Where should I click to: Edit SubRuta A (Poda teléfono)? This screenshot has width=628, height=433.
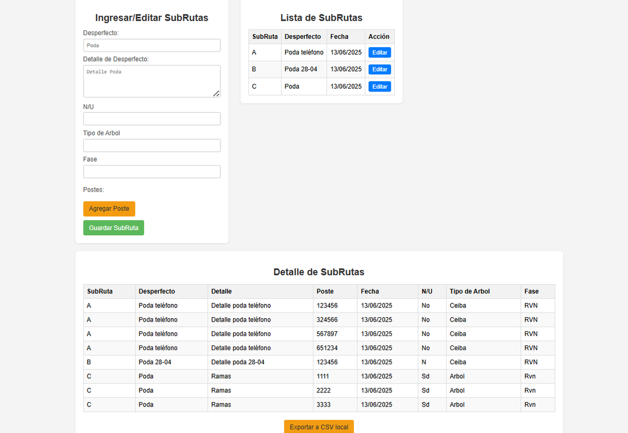(x=380, y=53)
